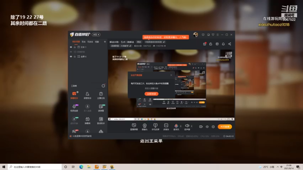
Task: Open the 主播任务 tool
Action: tap(101, 95)
